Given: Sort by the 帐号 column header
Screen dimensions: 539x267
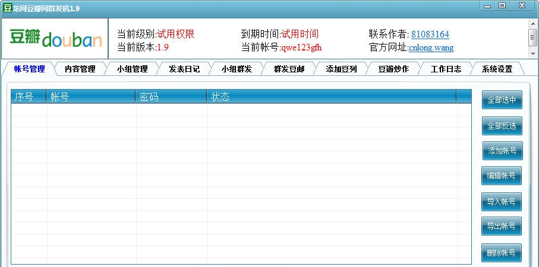Looking at the screenshot, I should pyautogui.click(x=91, y=97).
